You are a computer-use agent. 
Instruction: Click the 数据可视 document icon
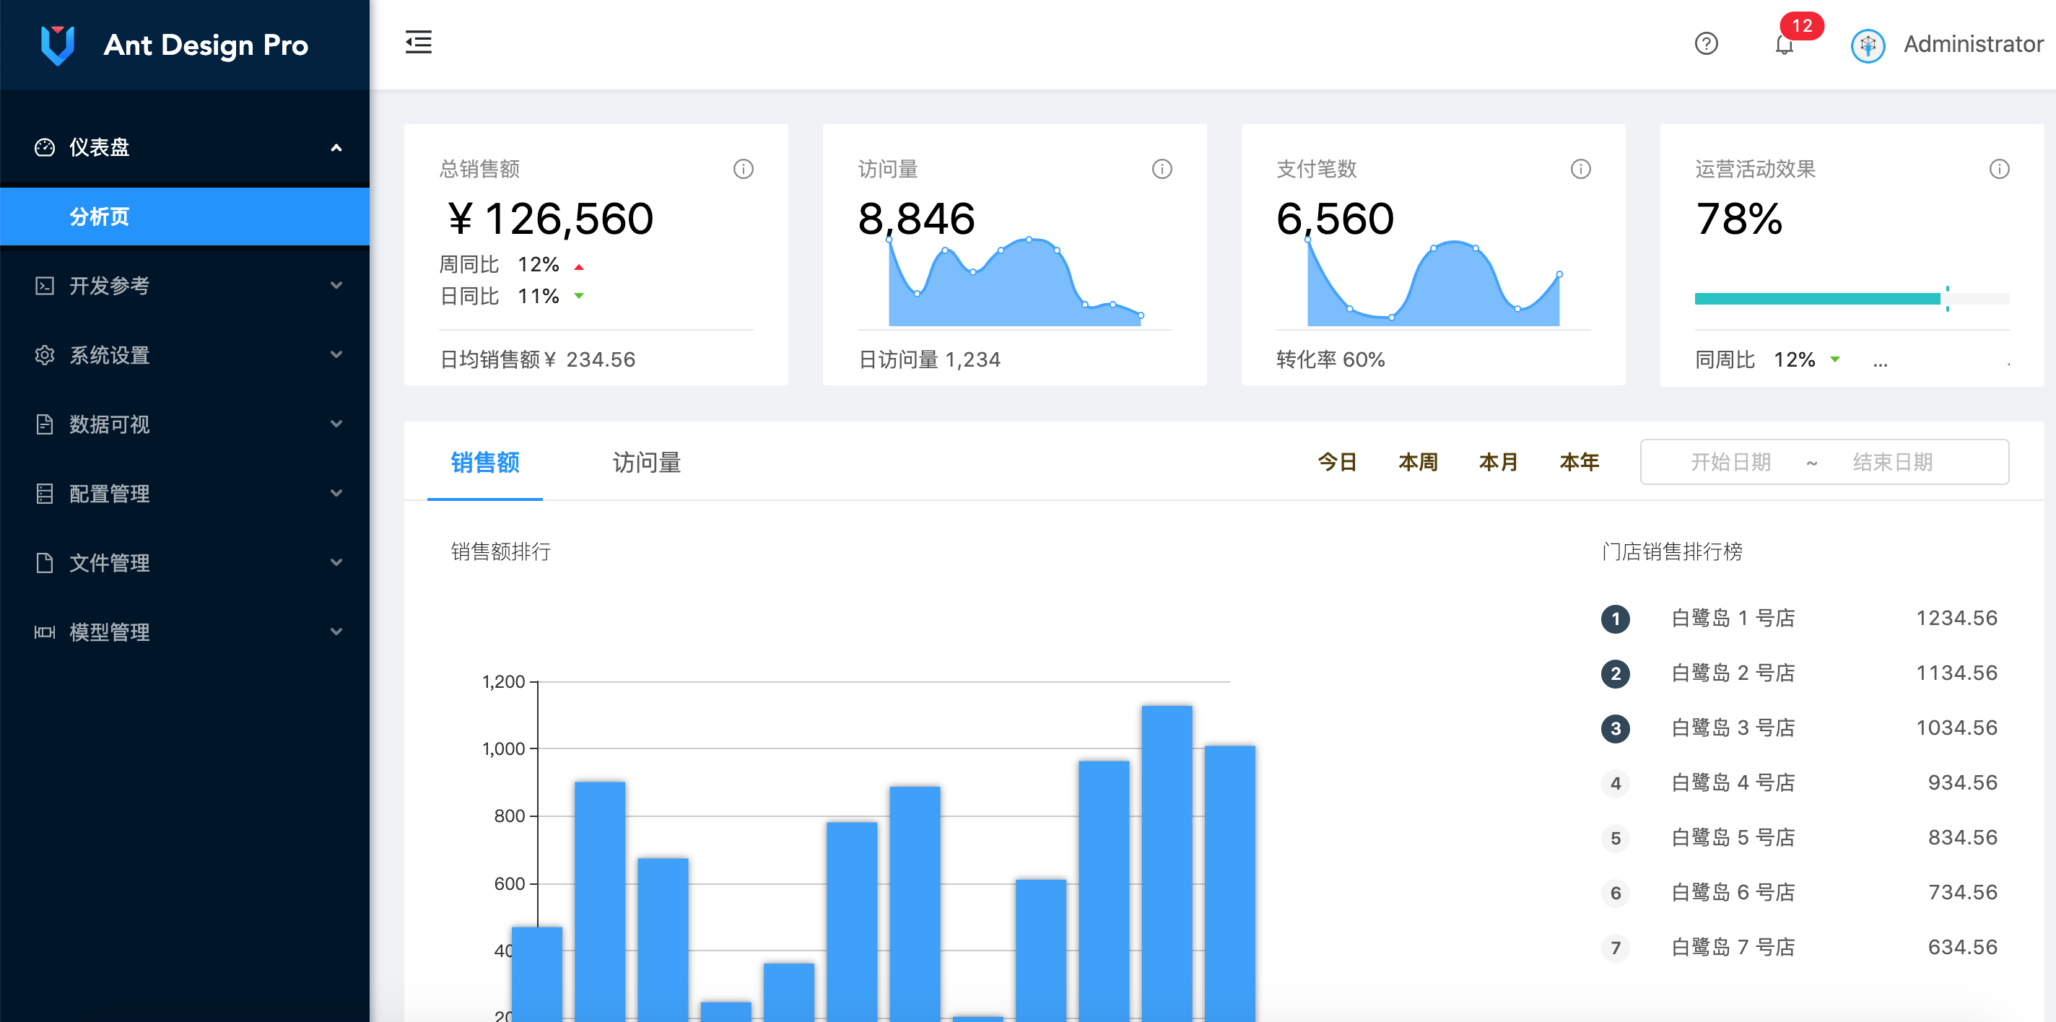tap(45, 424)
